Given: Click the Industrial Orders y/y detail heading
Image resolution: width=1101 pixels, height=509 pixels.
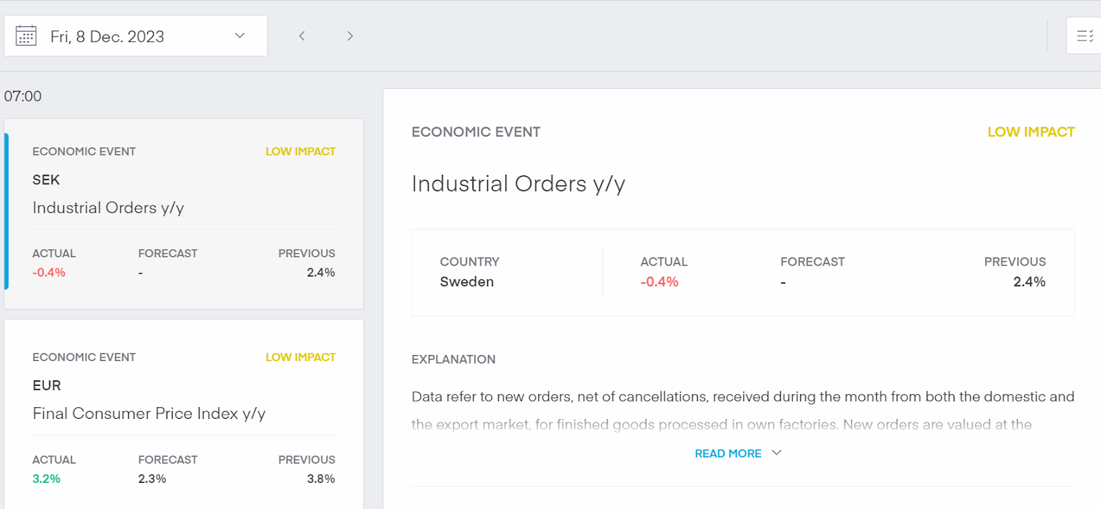Looking at the screenshot, I should (517, 184).
